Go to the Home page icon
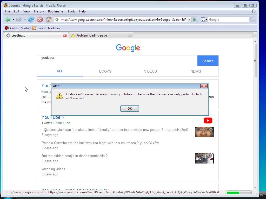The height and width of the screenshot is (199, 266). coord(49,19)
